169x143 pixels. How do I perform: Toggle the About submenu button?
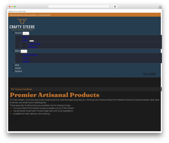tap(24, 51)
